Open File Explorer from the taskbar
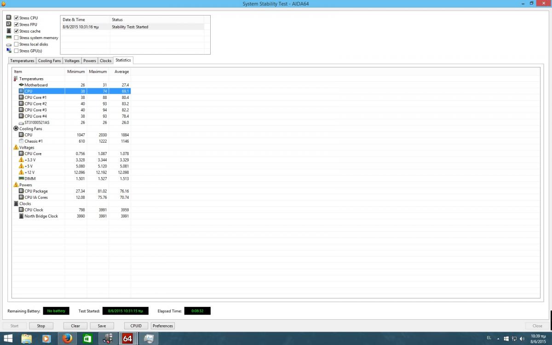 click(26, 339)
